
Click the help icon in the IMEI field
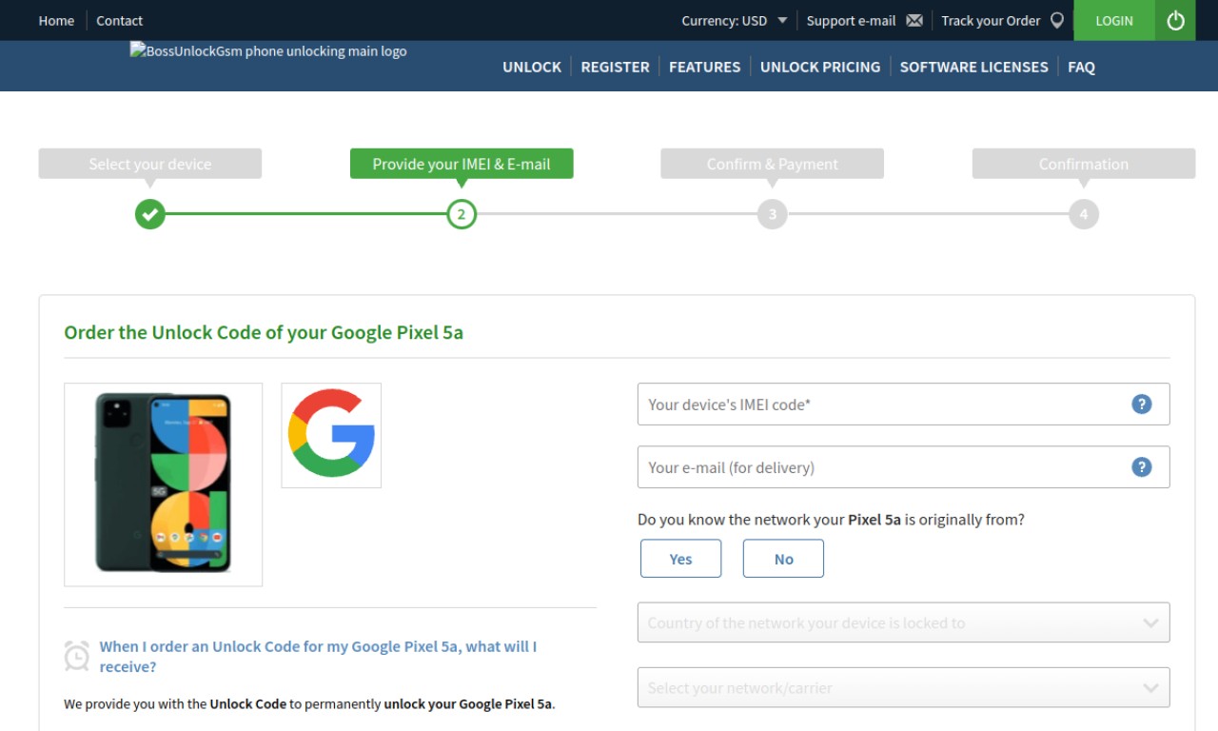1142,405
